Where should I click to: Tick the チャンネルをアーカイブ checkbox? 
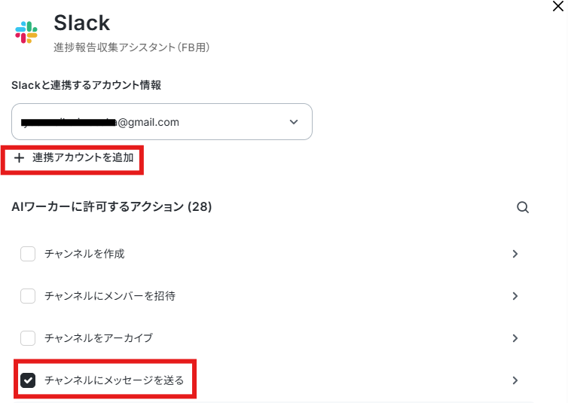(28, 337)
